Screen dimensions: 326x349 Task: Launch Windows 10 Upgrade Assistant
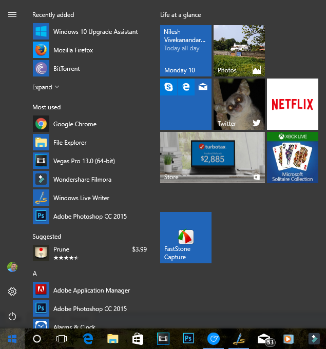pos(90,32)
